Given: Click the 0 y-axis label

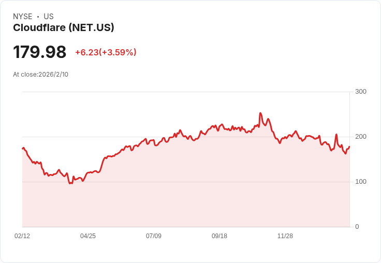Looking at the screenshot, I should coord(357,227).
